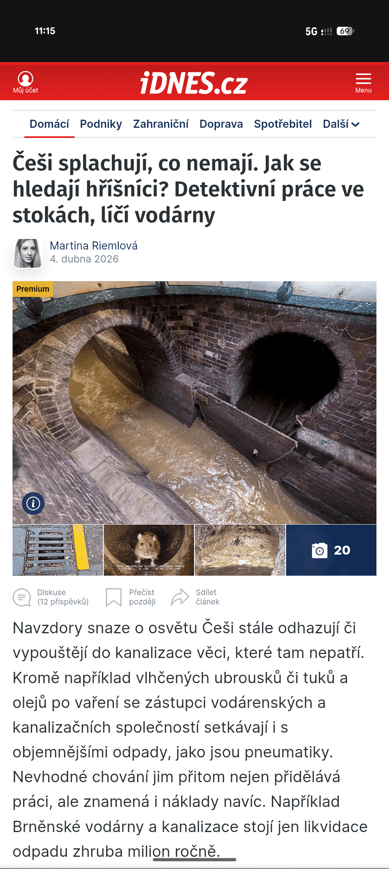Select the Domácí tab
Viewport: 389px width, 869px height.
pyautogui.click(x=49, y=124)
